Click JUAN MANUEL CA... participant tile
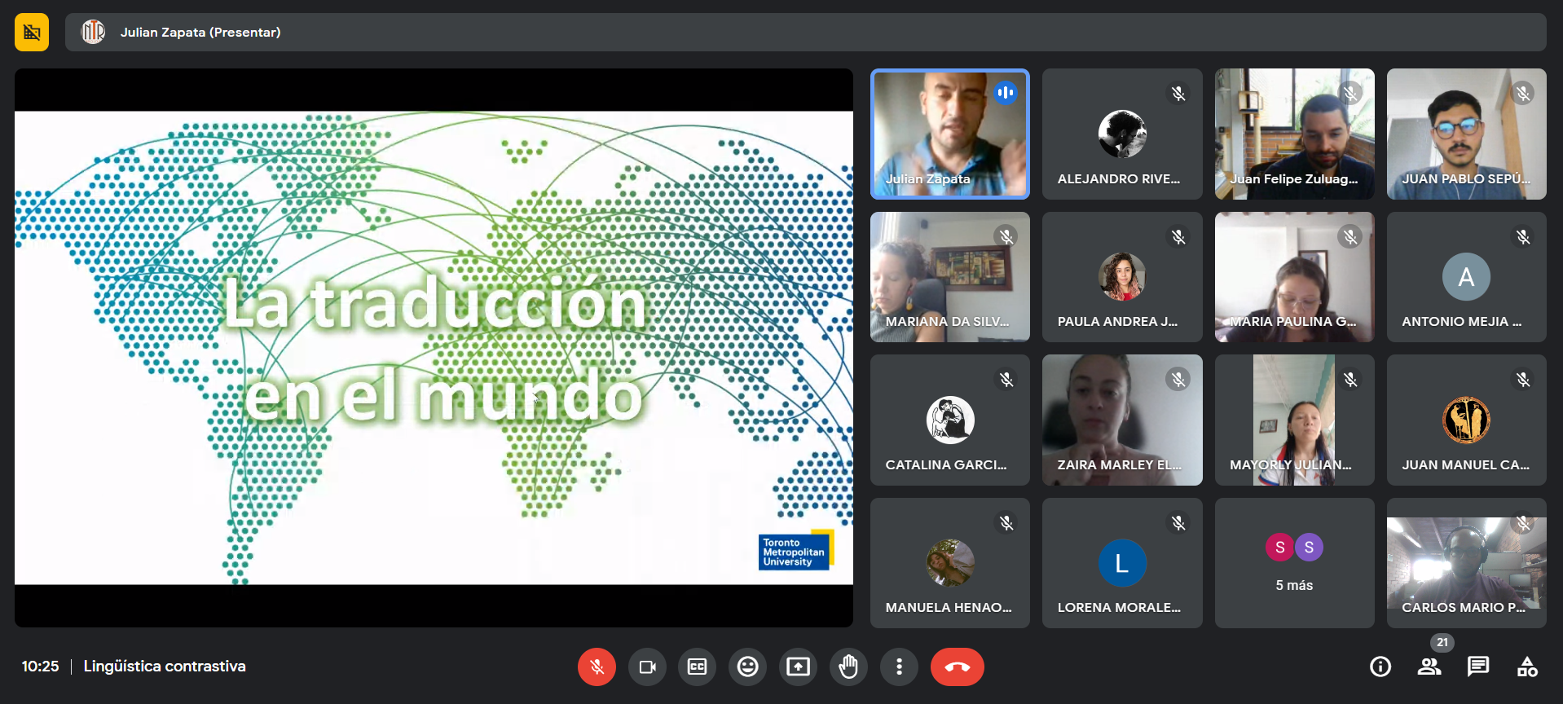Screen dimensions: 1563x704 [1466, 420]
